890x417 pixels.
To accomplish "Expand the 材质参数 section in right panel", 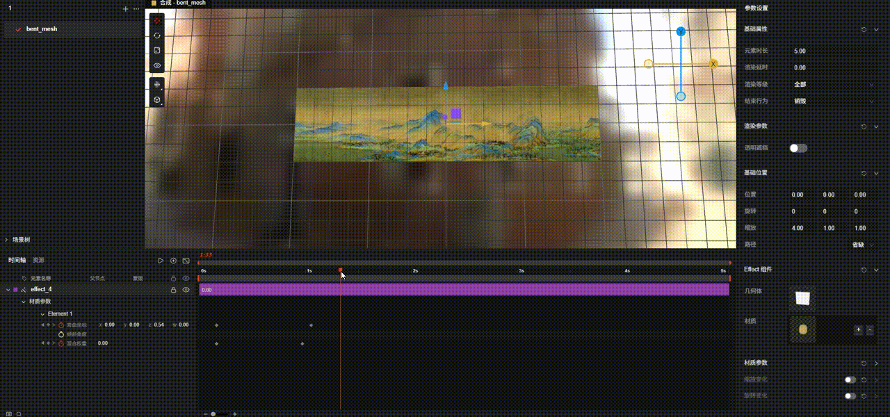I will (x=876, y=363).
